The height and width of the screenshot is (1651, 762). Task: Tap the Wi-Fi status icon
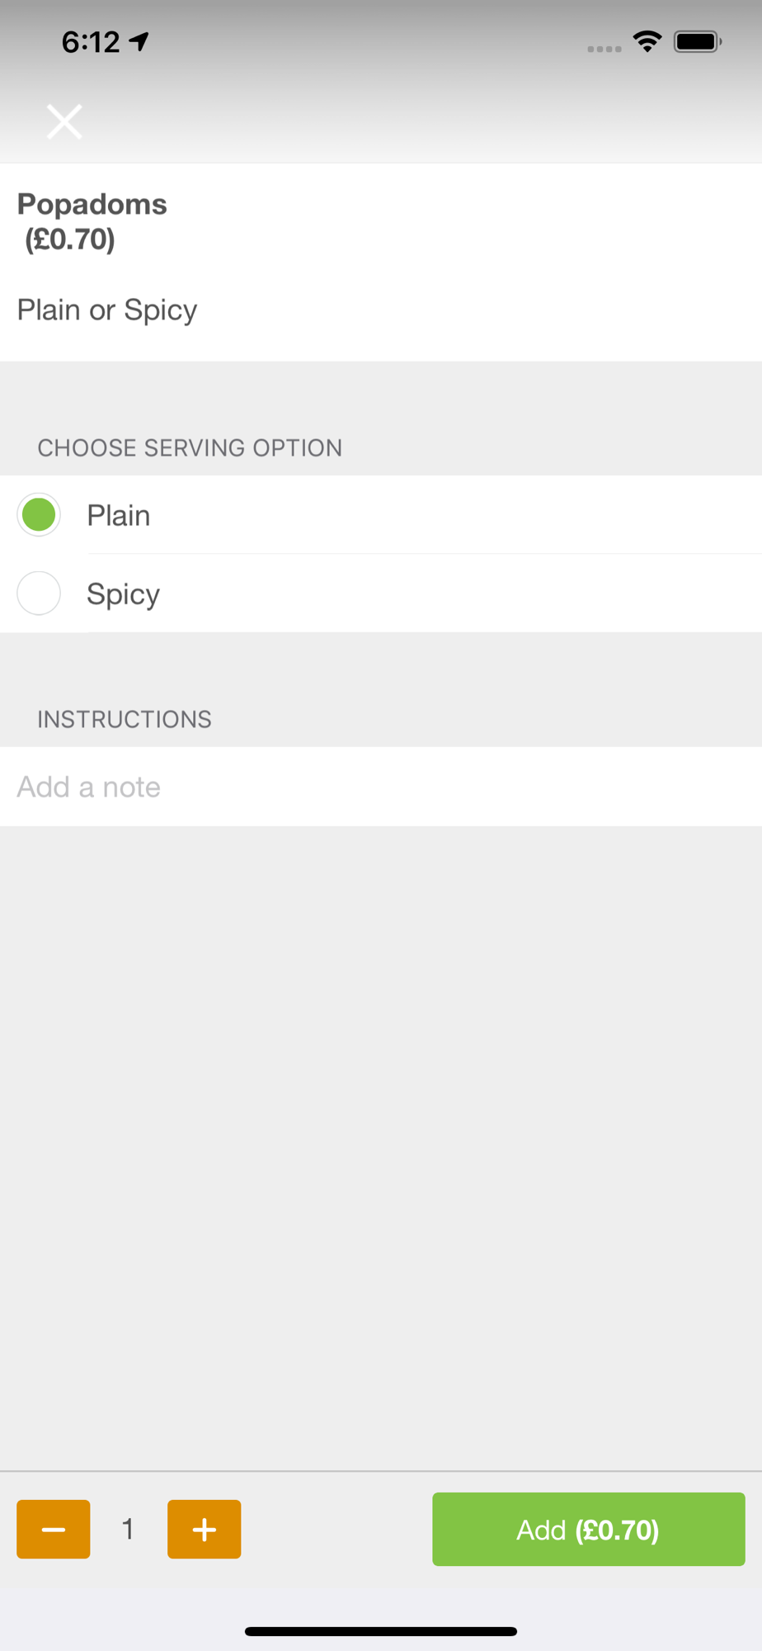pos(647,41)
